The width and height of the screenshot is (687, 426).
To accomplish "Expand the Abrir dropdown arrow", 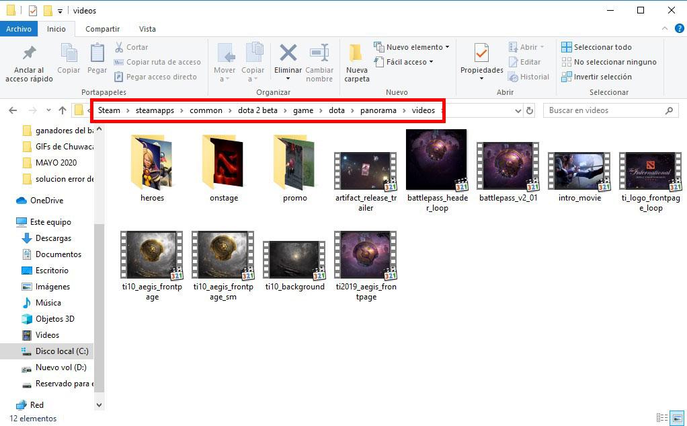I will (542, 47).
